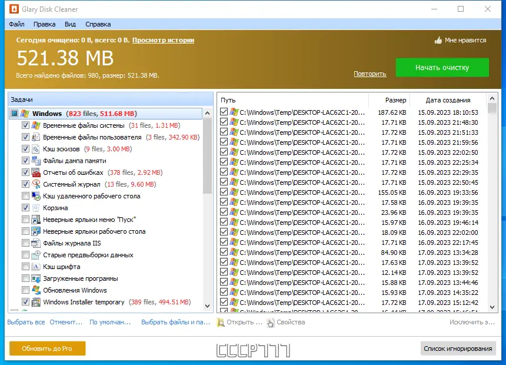Select file row with size 187.62 KB
Image resolution: width=506 pixels, height=365 pixels.
point(352,112)
